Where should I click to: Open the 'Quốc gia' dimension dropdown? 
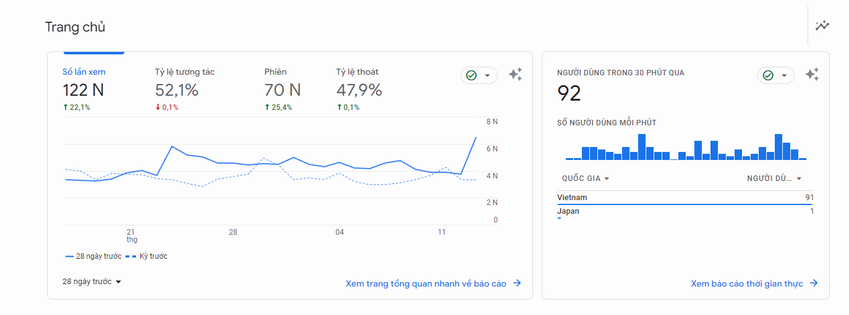[586, 178]
